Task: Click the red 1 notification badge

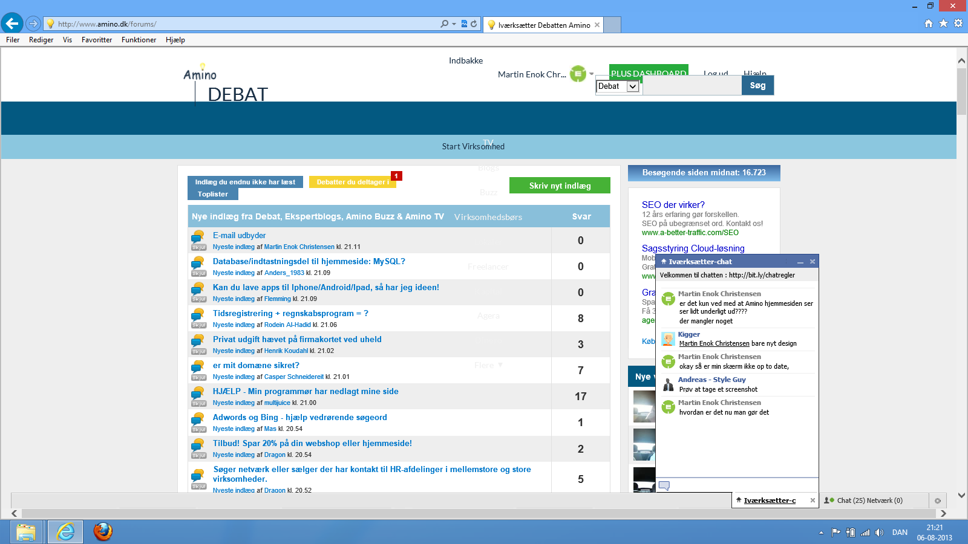Action: click(396, 176)
